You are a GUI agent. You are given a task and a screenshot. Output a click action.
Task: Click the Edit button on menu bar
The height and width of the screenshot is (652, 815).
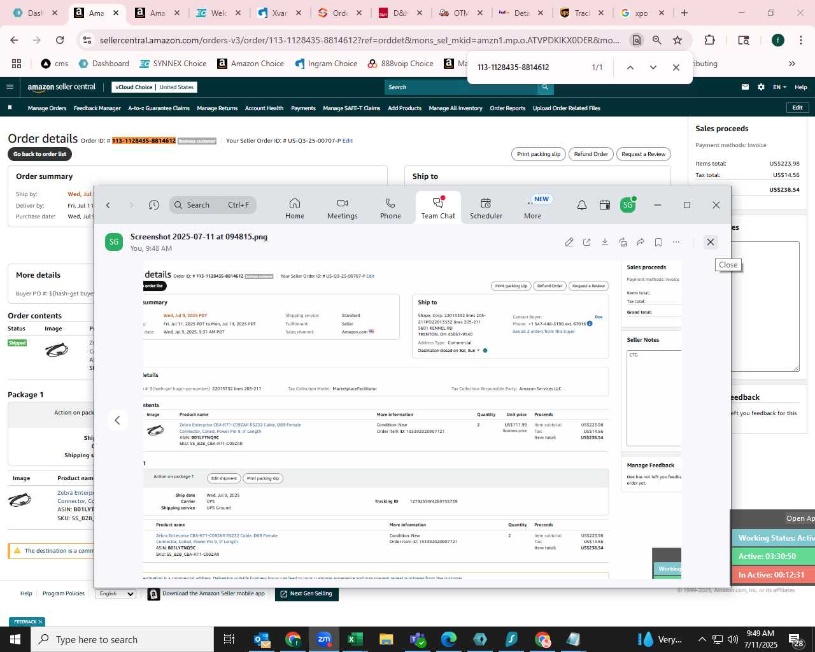pyautogui.click(x=797, y=108)
